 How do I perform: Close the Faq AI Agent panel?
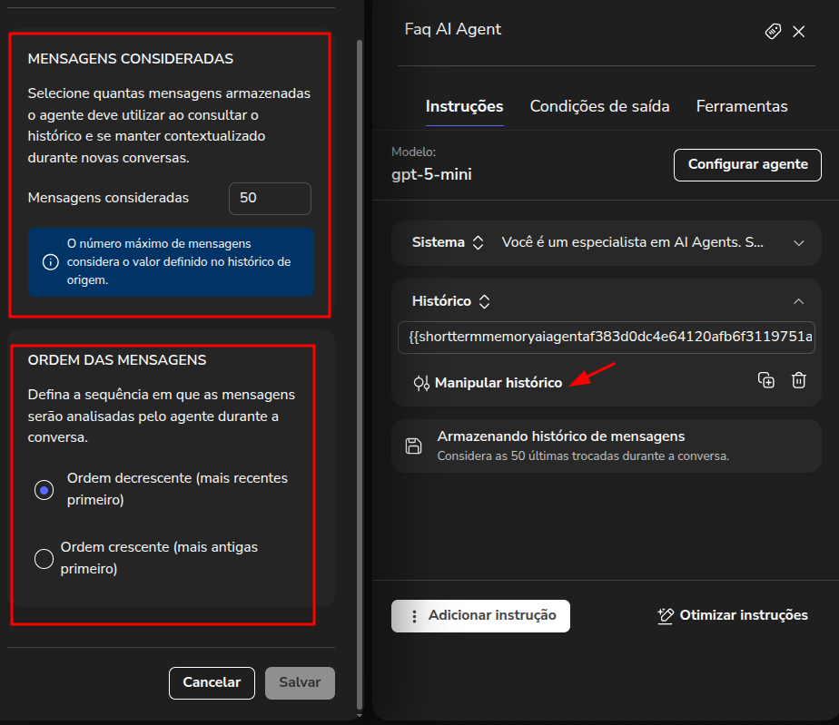[799, 32]
